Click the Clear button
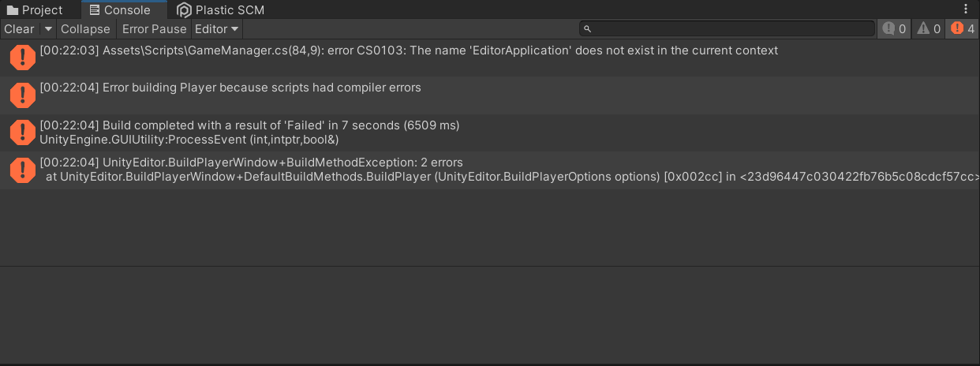 20,29
